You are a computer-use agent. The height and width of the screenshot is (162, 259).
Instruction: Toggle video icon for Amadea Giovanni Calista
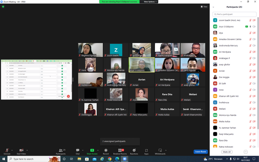254,39
